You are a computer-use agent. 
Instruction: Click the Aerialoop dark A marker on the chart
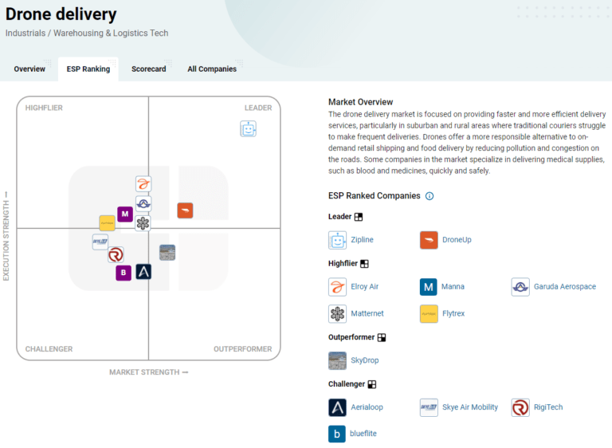(x=143, y=272)
